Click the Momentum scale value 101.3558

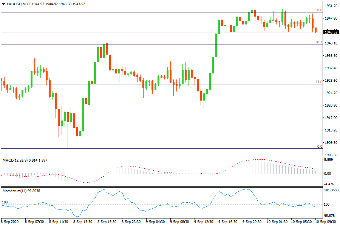click(x=332, y=190)
